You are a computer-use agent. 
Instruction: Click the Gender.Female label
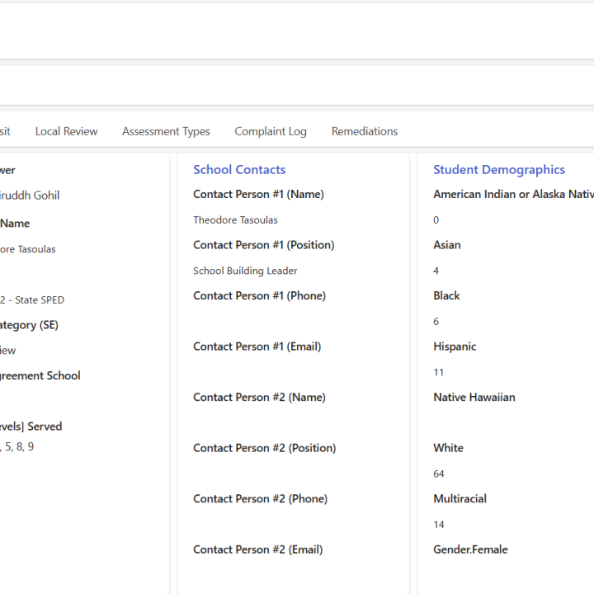tap(470, 549)
